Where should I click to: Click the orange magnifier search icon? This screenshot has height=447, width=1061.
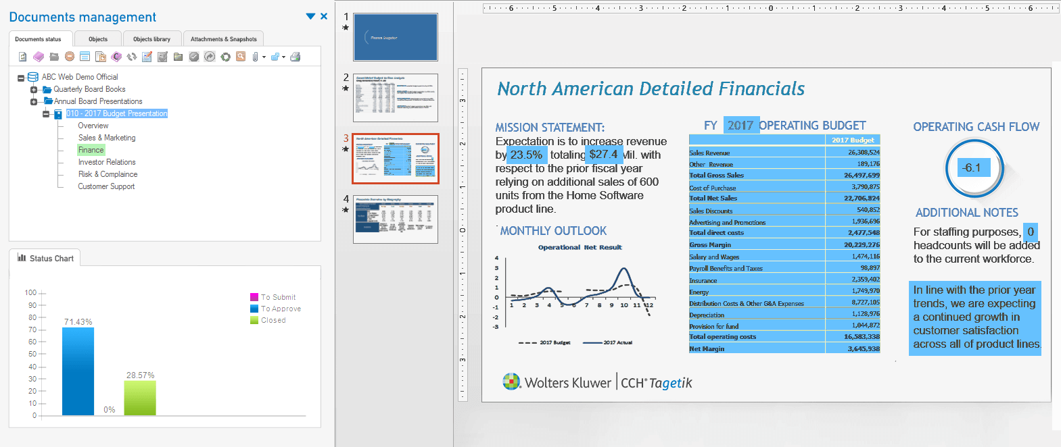240,57
